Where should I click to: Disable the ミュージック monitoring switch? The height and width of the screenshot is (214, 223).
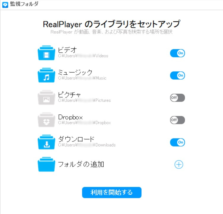coord(177,75)
